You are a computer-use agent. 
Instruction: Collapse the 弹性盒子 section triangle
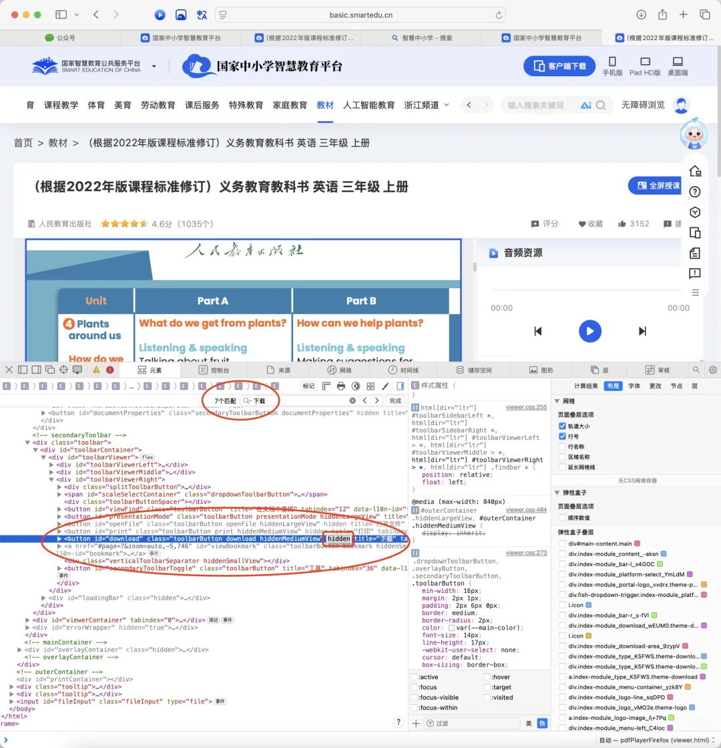(x=557, y=493)
